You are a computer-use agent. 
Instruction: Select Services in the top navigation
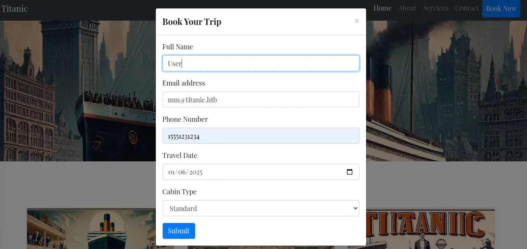point(435,8)
